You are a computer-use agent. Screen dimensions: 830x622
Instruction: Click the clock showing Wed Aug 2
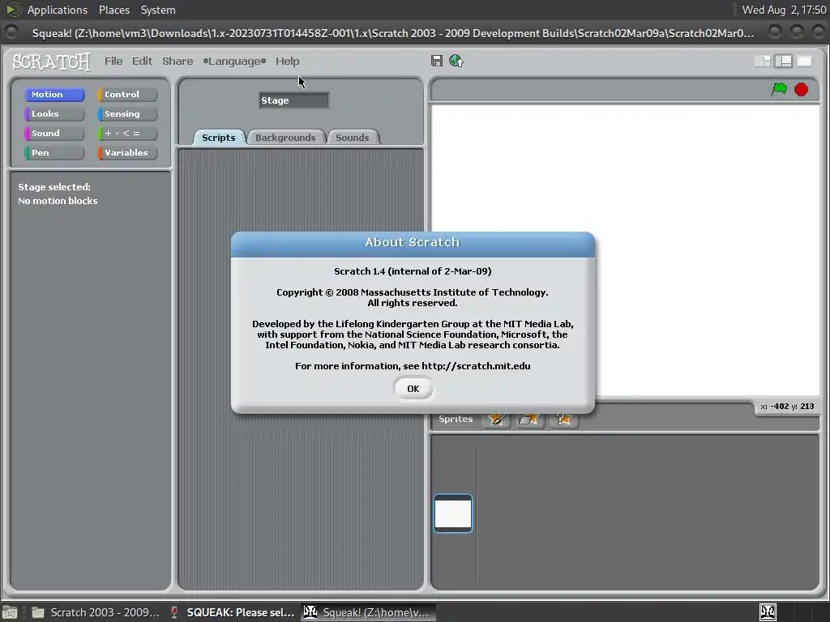(x=784, y=10)
